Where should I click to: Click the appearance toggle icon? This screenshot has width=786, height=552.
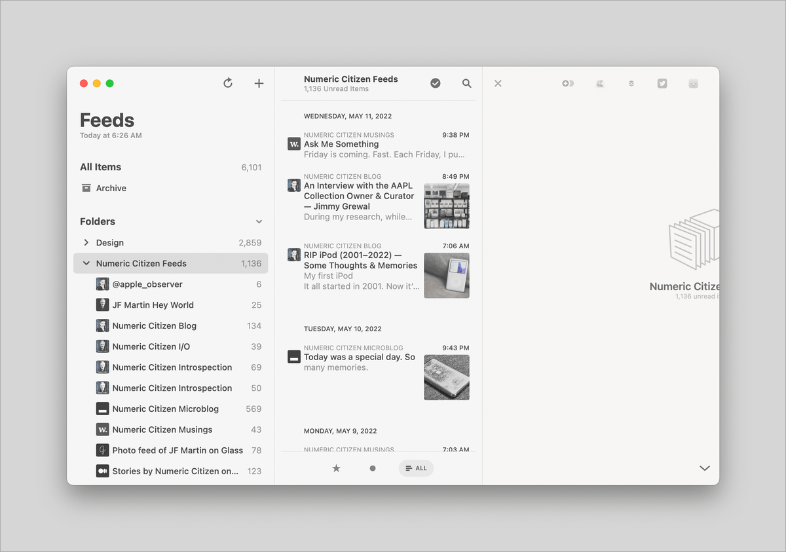(x=568, y=83)
